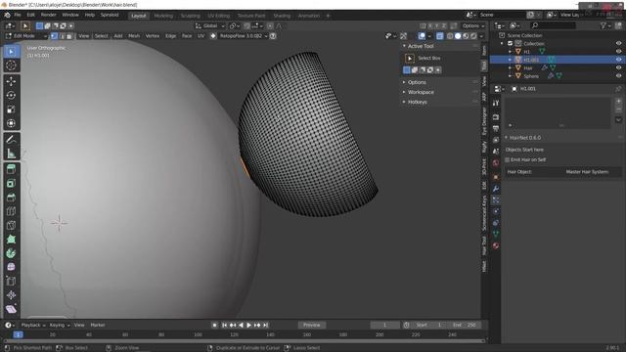Tick the Emit Hair on Self checkbox
The image size is (626, 352).
click(508, 159)
